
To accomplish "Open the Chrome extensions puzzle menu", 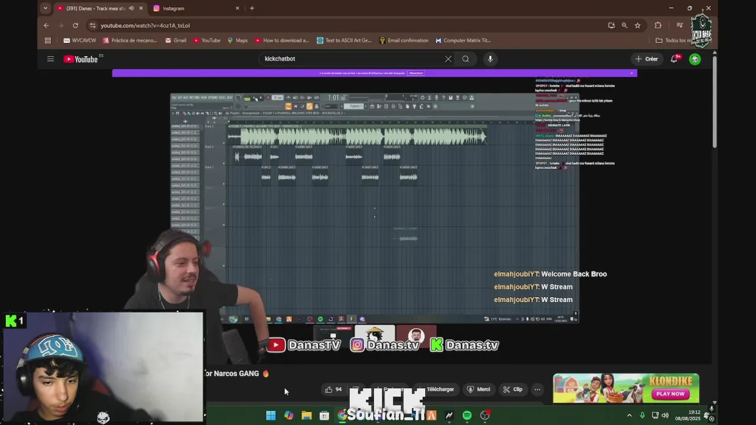I will coord(658,25).
